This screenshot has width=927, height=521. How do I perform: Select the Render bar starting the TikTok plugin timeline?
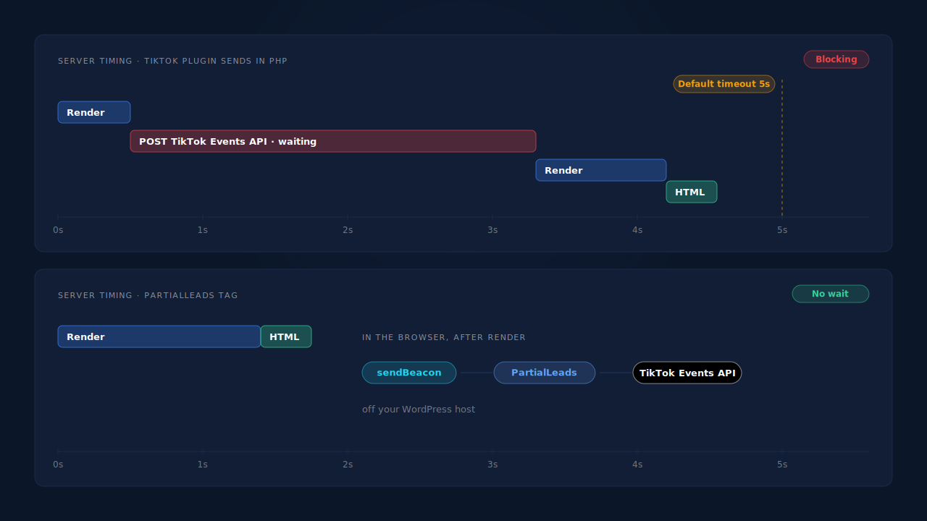[x=94, y=112]
